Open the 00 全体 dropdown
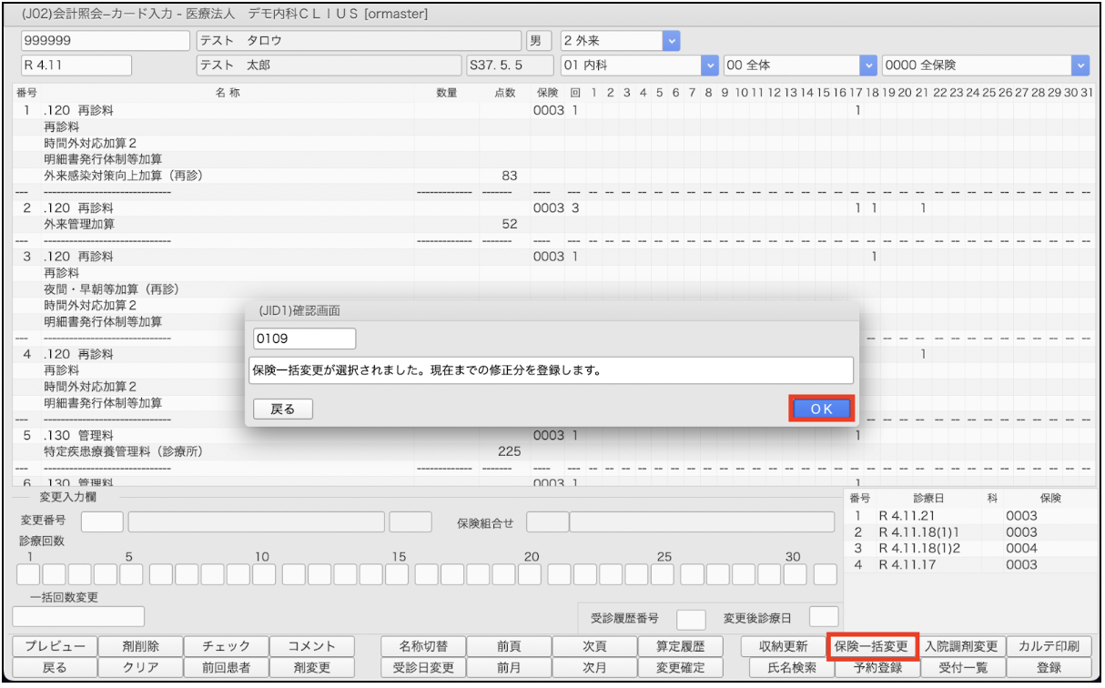Screen dimensions: 1105x688 pos(867,66)
